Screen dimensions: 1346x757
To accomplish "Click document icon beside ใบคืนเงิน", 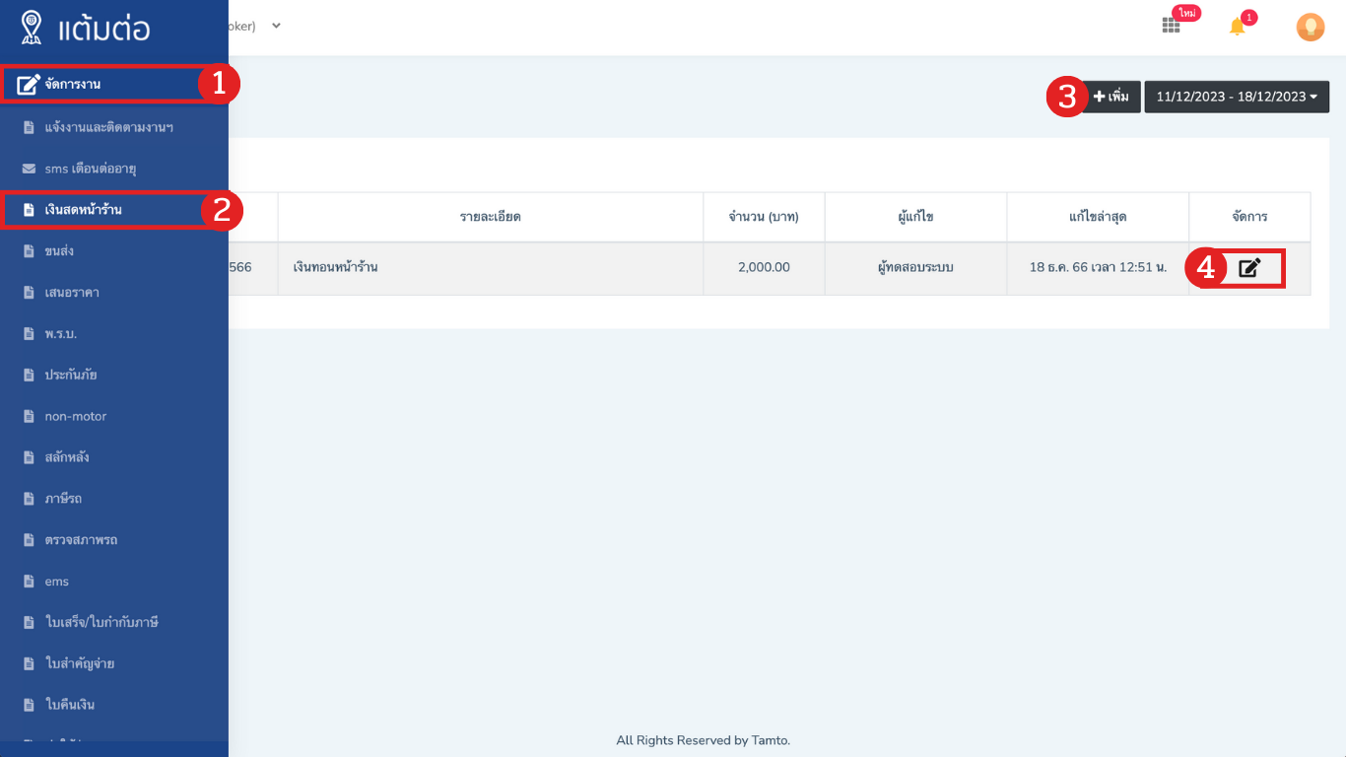I will [29, 705].
